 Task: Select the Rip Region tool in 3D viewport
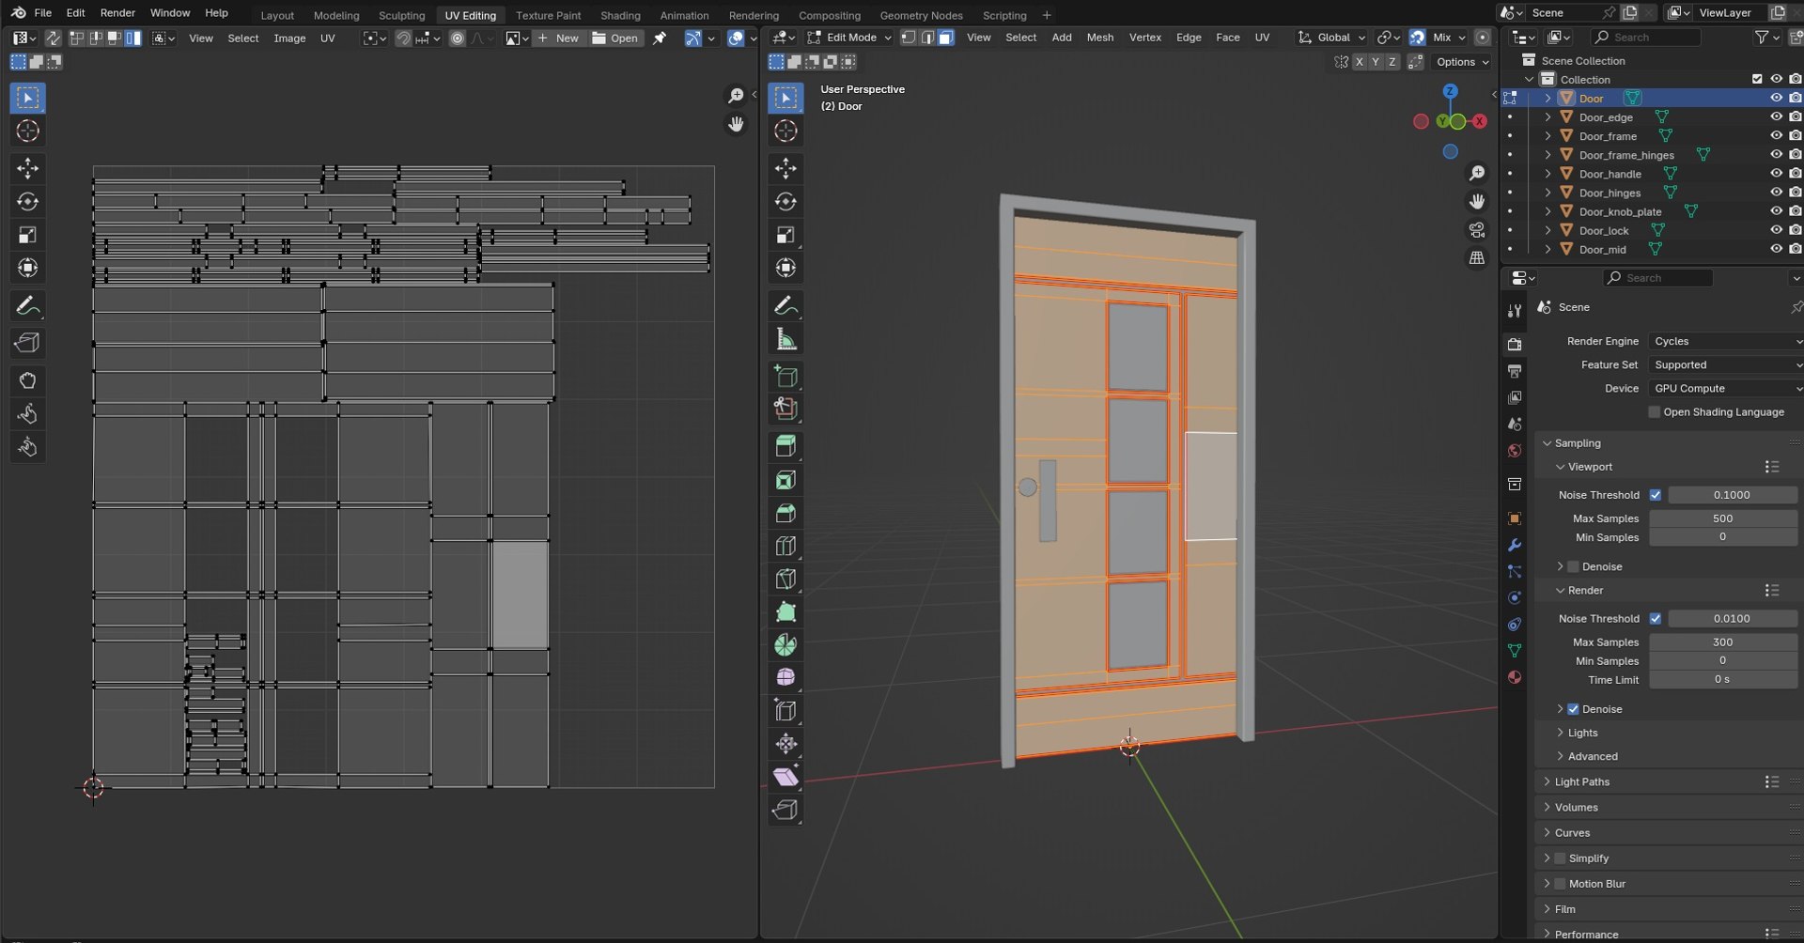click(785, 810)
